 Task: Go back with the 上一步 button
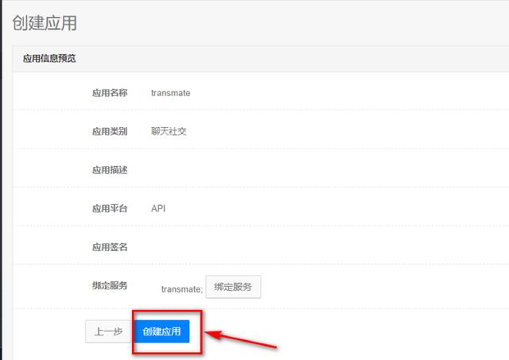pos(108,331)
